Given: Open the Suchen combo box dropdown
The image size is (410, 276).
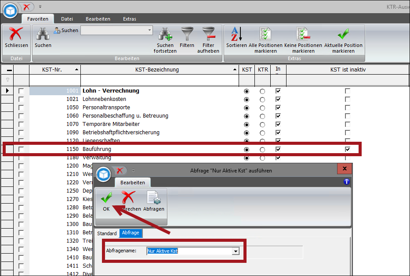Looking at the screenshot, I should pyautogui.click(x=149, y=30).
